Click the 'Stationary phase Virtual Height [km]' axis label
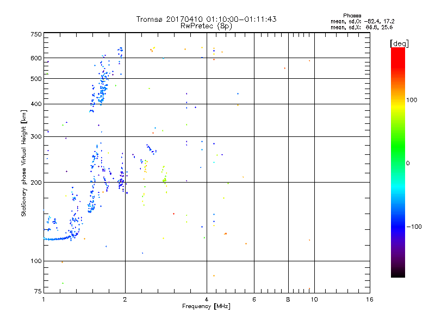435x326 pixels. tap(24, 163)
